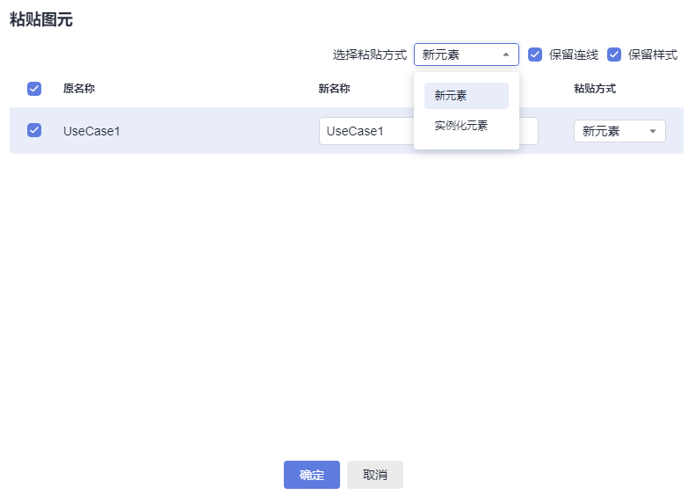Screen dimensions: 688x495
Task: Click the 取消 button
Action: point(374,475)
